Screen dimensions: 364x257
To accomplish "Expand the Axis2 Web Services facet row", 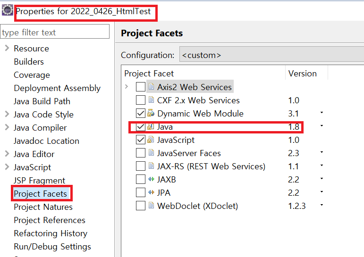I will (127, 87).
